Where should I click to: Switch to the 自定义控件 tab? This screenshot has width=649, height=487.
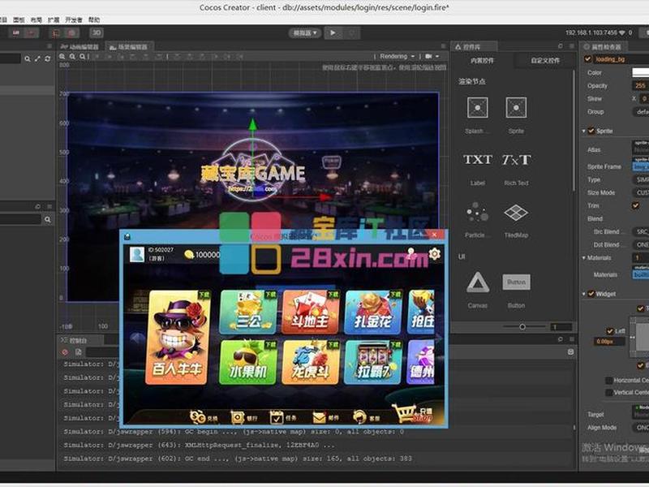pyautogui.click(x=545, y=60)
